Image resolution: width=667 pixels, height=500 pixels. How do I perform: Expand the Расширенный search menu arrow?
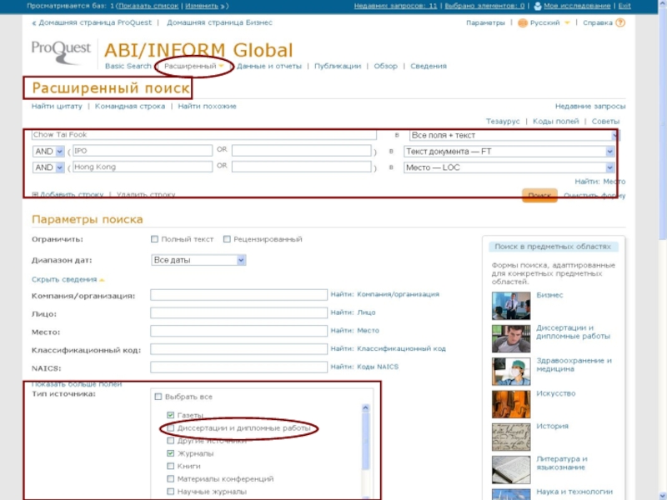click(221, 66)
